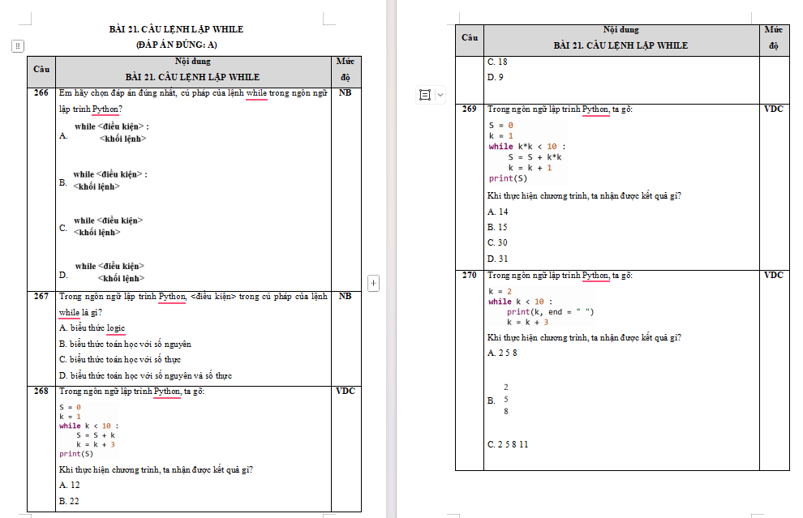Click option C image in question 266
Image resolution: width=803 pixels, height=518 pixels.
click(108, 226)
